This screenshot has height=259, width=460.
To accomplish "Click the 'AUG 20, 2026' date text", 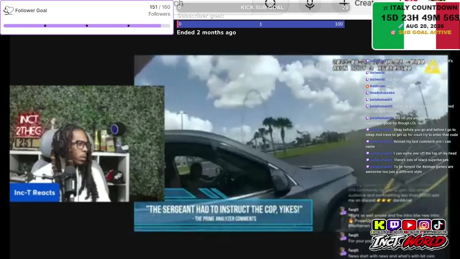I will (x=425, y=26).
